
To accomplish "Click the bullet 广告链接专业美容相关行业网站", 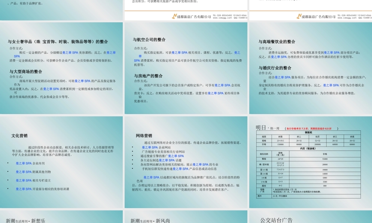I will point(163,152).
